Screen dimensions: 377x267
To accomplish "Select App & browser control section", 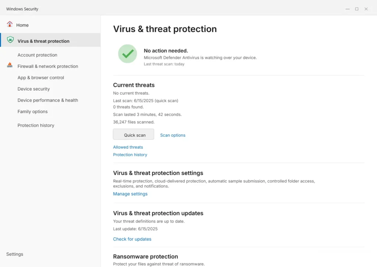I will [x=40, y=78].
